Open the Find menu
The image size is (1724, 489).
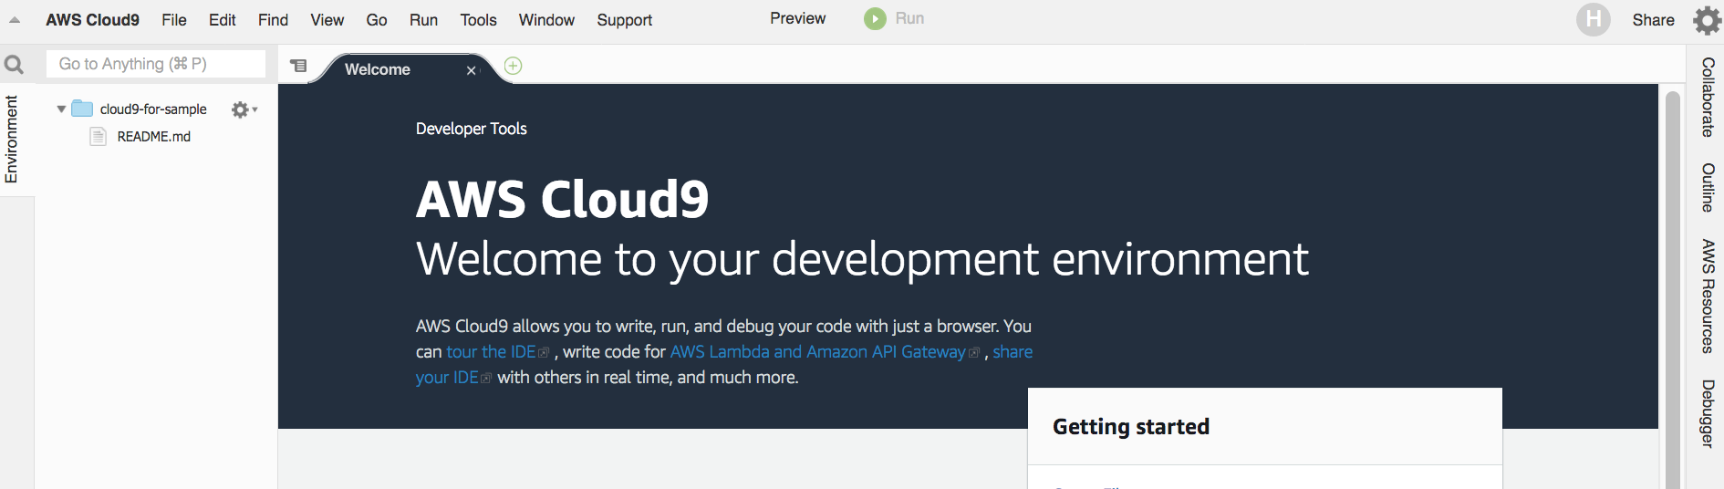coord(273,19)
